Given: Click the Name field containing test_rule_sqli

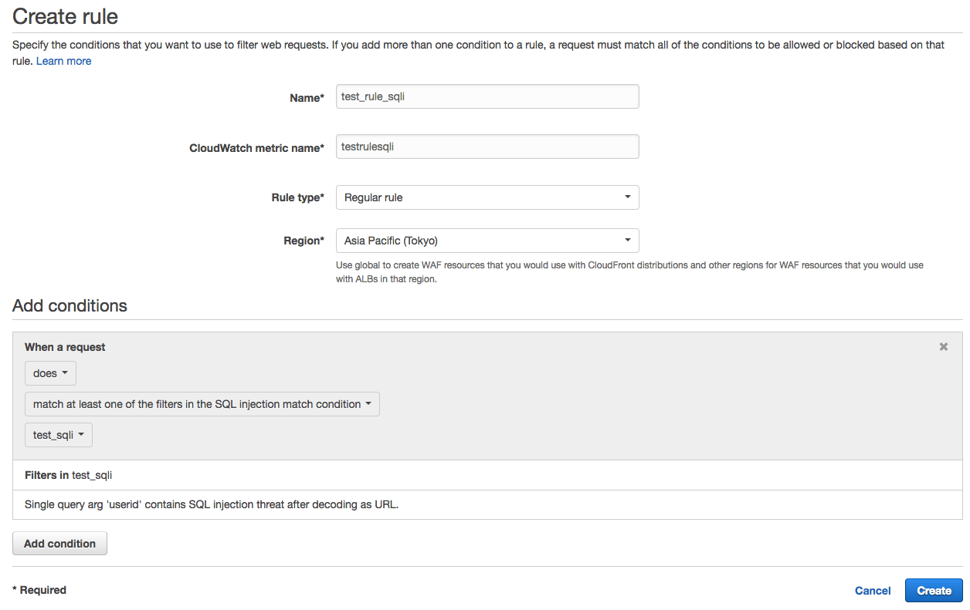Looking at the screenshot, I should pos(487,96).
